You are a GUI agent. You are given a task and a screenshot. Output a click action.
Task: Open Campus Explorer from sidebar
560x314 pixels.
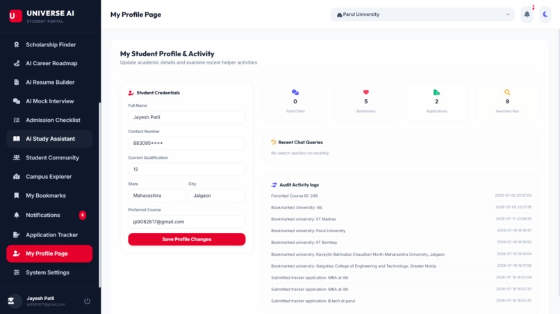pos(49,177)
